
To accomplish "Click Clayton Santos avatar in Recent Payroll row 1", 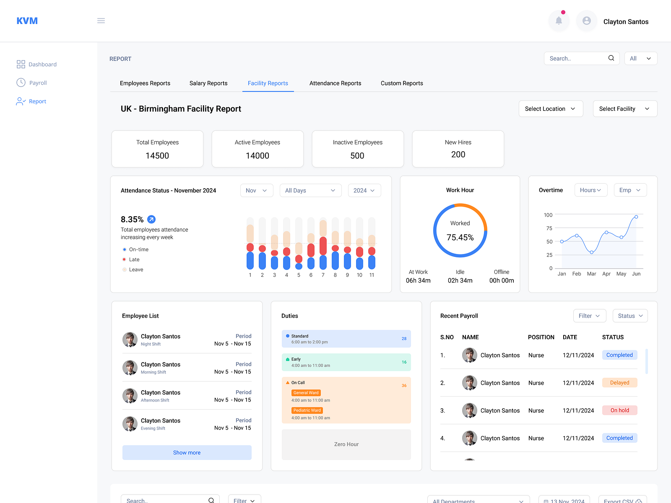I will pos(469,355).
